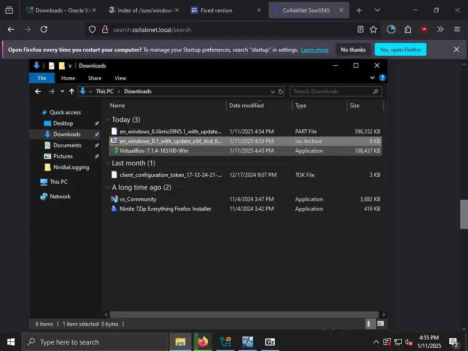This screenshot has width=468, height=351.
Task: Bookmark this page with the star icon
Action: (x=373, y=29)
